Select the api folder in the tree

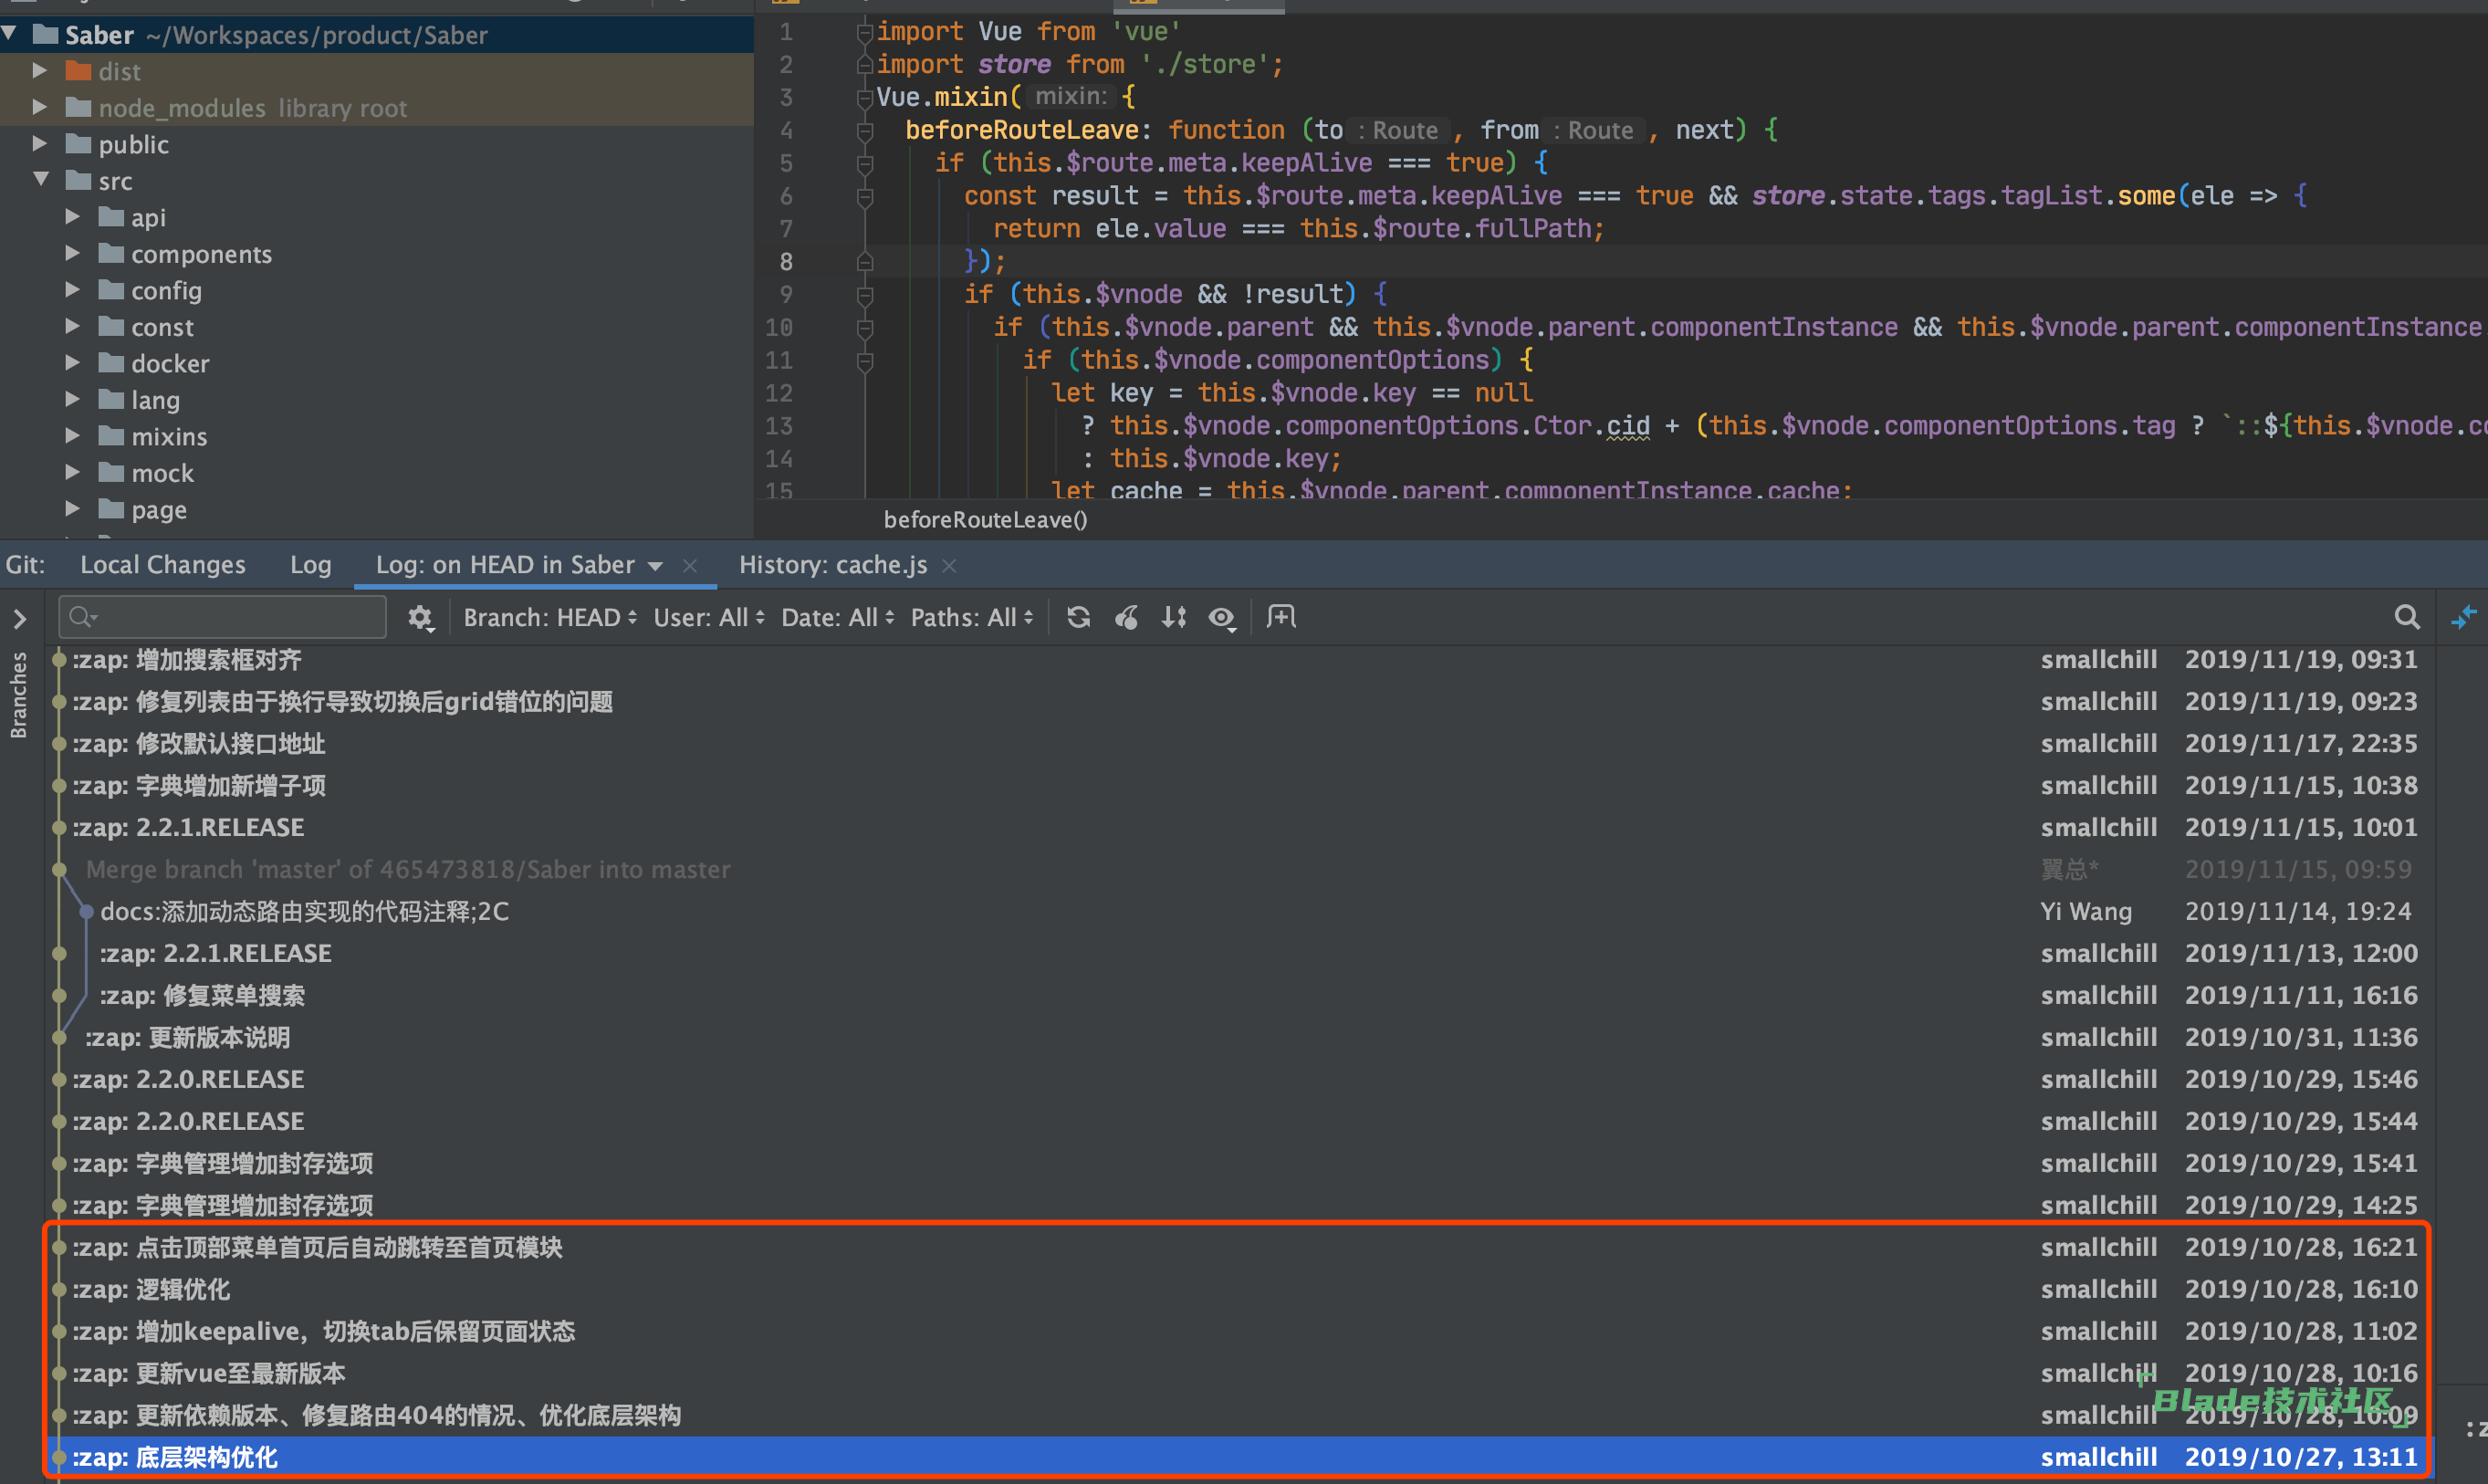tap(148, 217)
